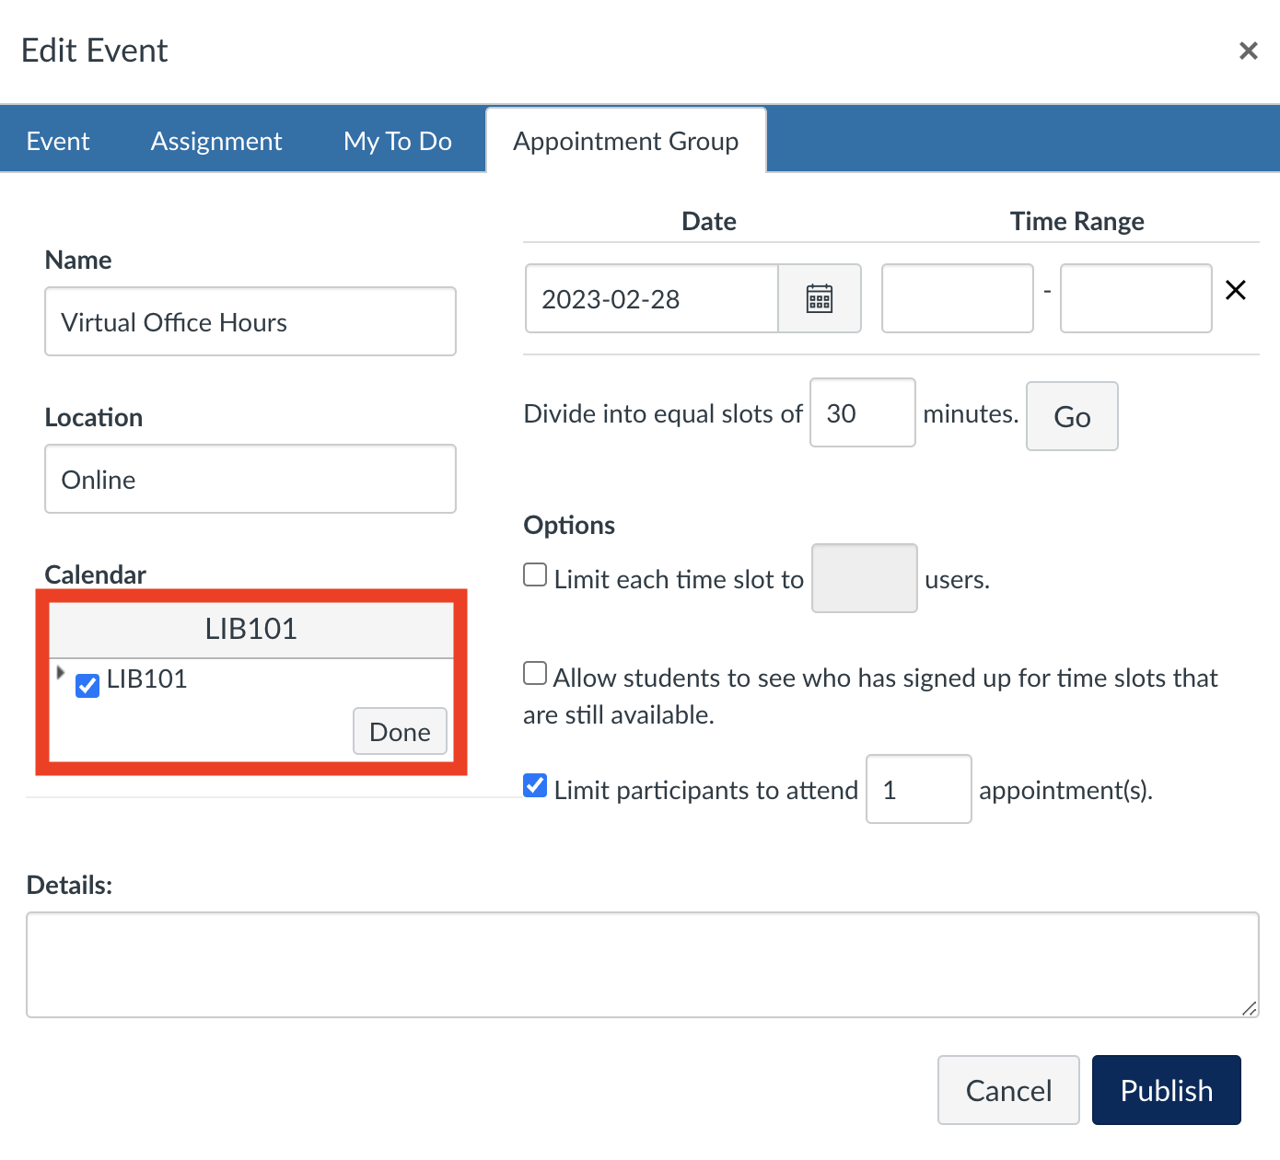Select the Appointment Group tab
This screenshot has width=1280, height=1160.
coord(626,141)
